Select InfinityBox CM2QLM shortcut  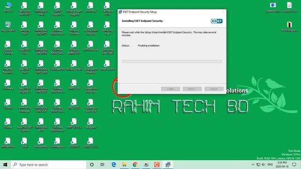pos(41,67)
